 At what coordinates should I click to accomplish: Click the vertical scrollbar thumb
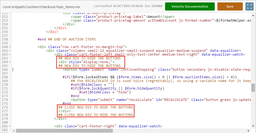[x=253, y=88]
